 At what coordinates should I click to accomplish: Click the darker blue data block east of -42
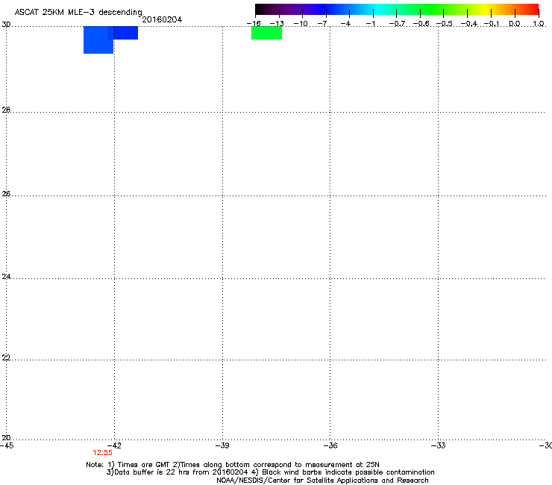125,33
